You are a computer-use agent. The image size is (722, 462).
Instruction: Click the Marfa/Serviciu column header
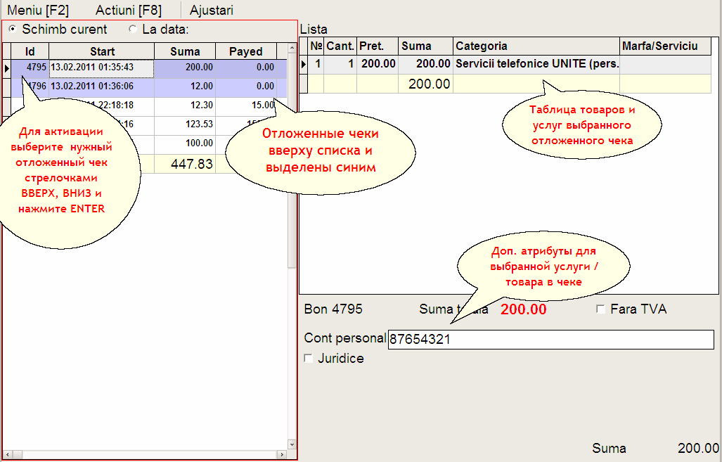coord(665,46)
